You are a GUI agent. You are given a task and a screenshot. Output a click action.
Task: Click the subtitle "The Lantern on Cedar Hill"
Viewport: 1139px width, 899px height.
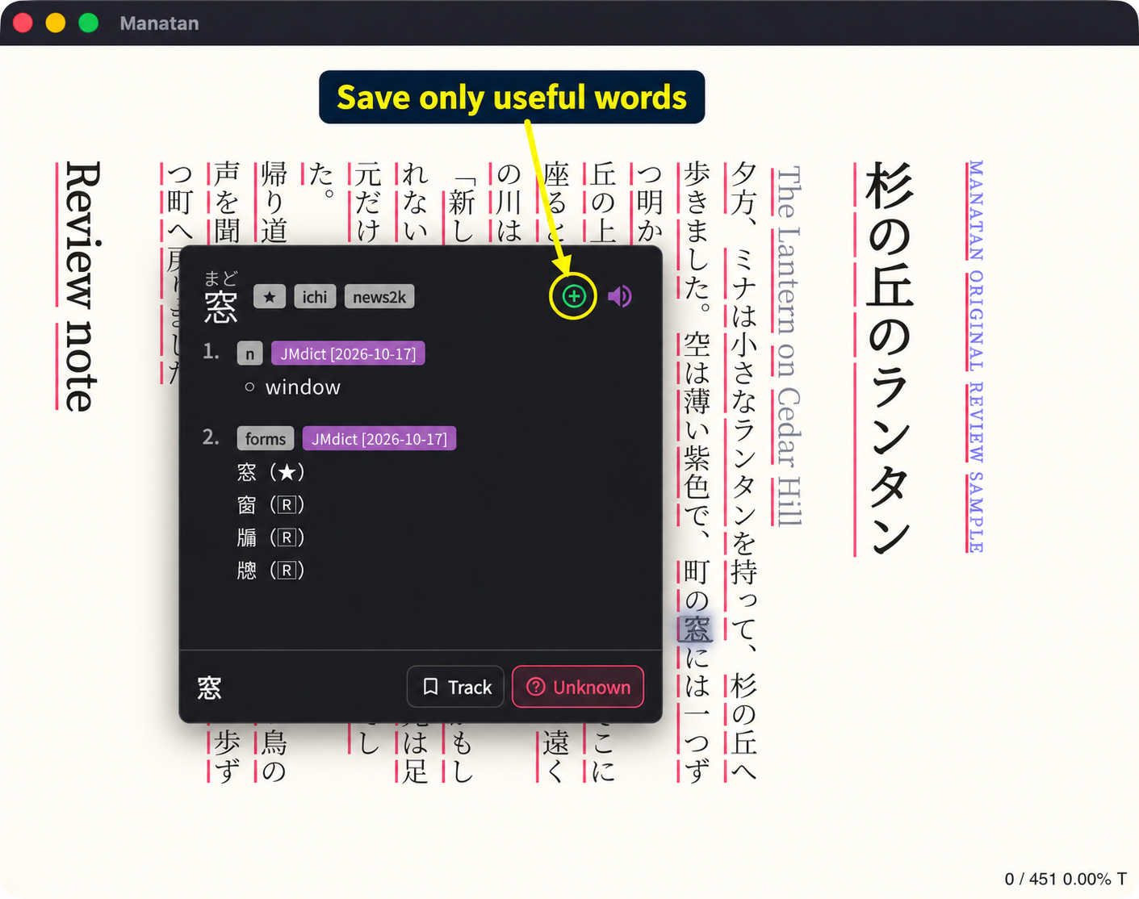point(788,346)
